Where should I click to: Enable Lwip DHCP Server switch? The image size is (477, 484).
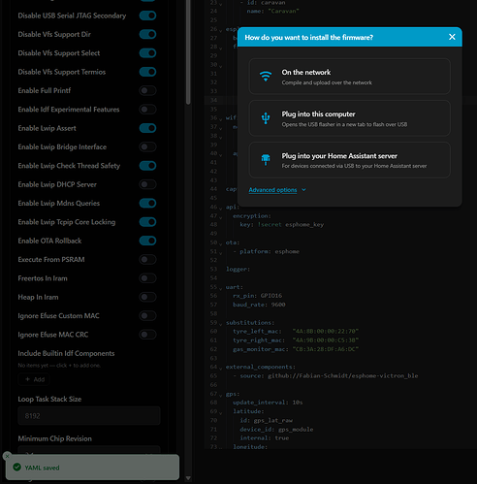[147, 184]
